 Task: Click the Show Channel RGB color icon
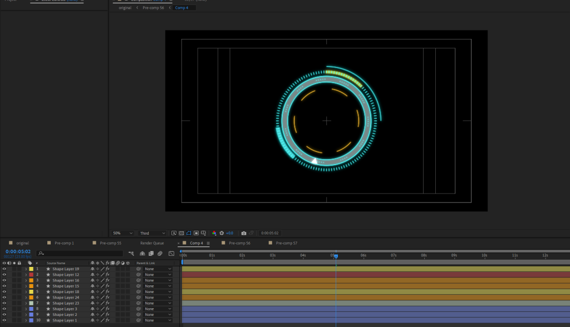(214, 233)
